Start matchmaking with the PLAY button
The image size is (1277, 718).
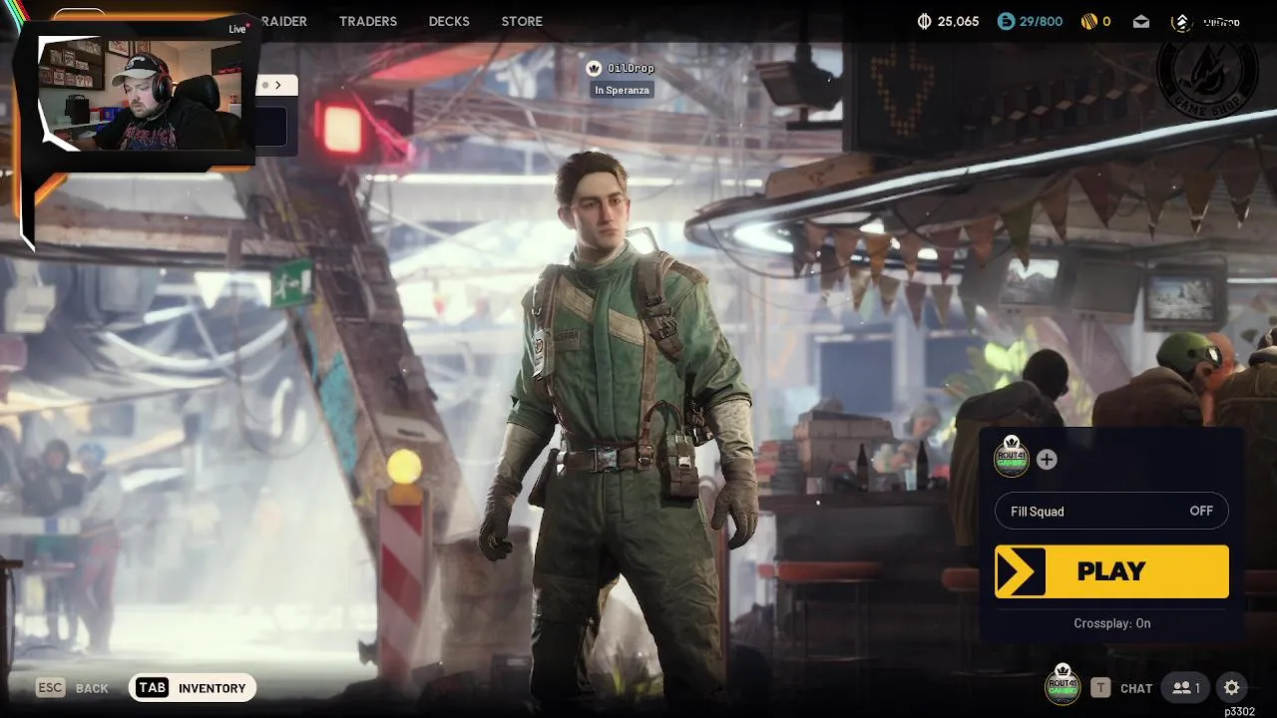coord(1111,571)
